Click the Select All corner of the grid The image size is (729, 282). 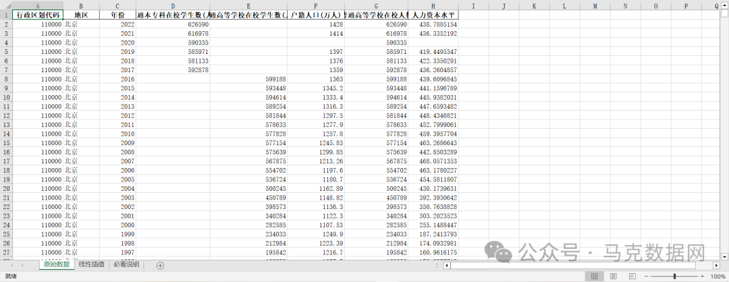(x=6, y=5)
